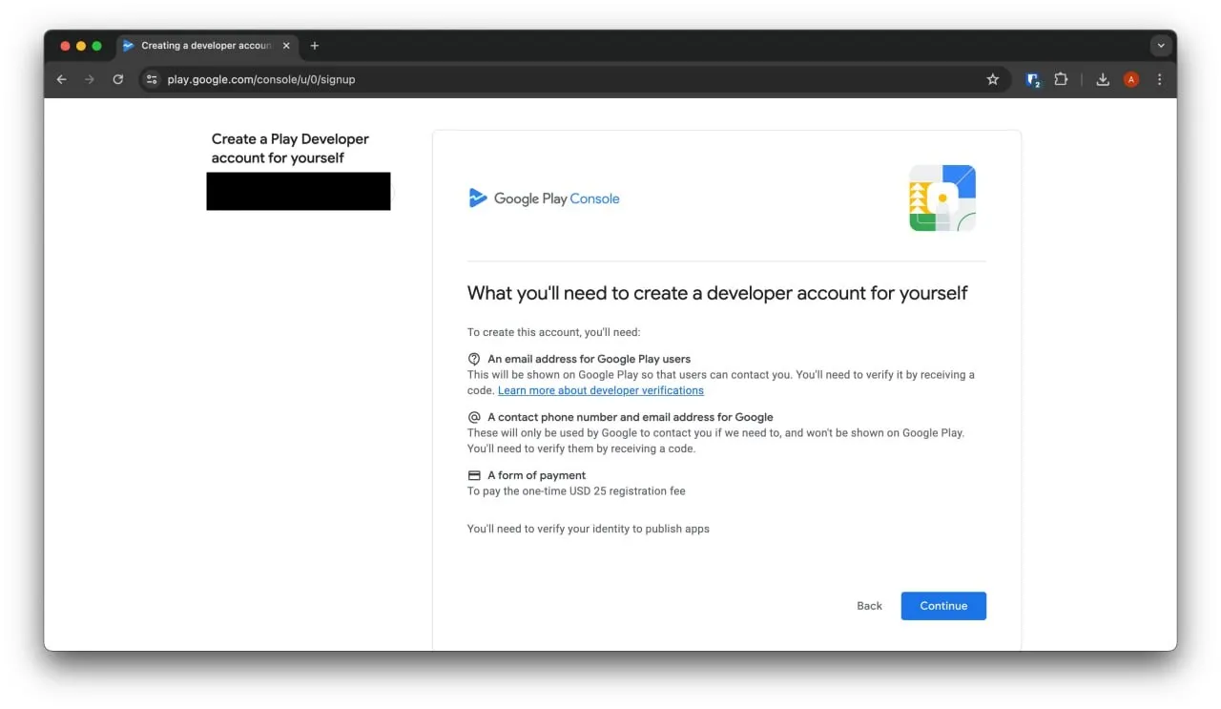Bookmark this page with the star icon
1221x709 pixels.
click(x=993, y=79)
